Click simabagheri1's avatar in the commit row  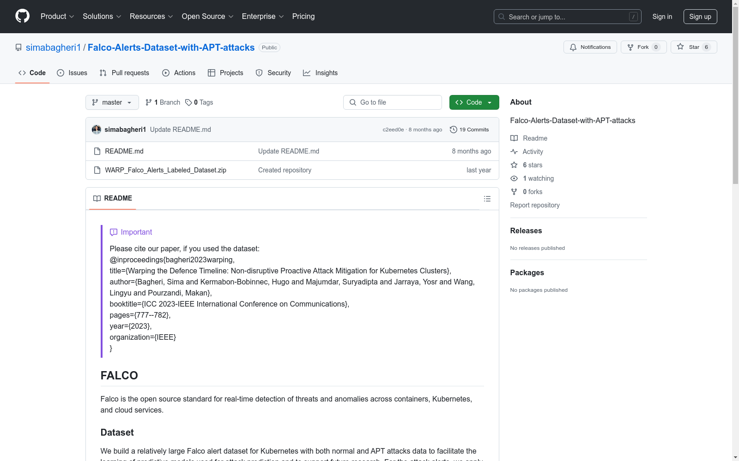point(97,130)
